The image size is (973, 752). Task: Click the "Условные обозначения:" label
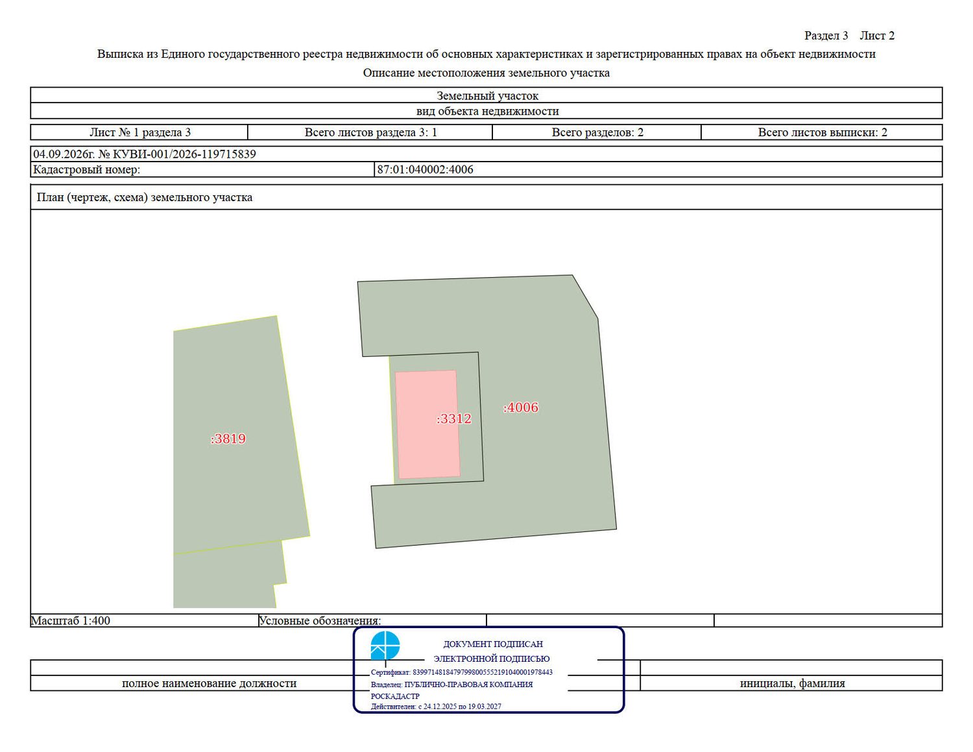(x=320, y=621)
